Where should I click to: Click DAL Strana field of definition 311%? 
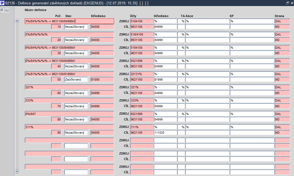[x=282, y=127]
